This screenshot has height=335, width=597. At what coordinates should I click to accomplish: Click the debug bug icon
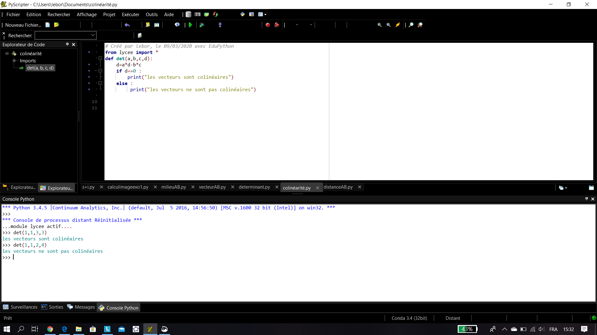click(x=202, y=25)
